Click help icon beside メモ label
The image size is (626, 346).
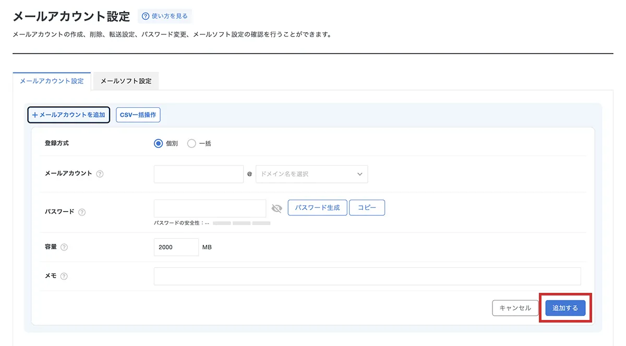64,276
